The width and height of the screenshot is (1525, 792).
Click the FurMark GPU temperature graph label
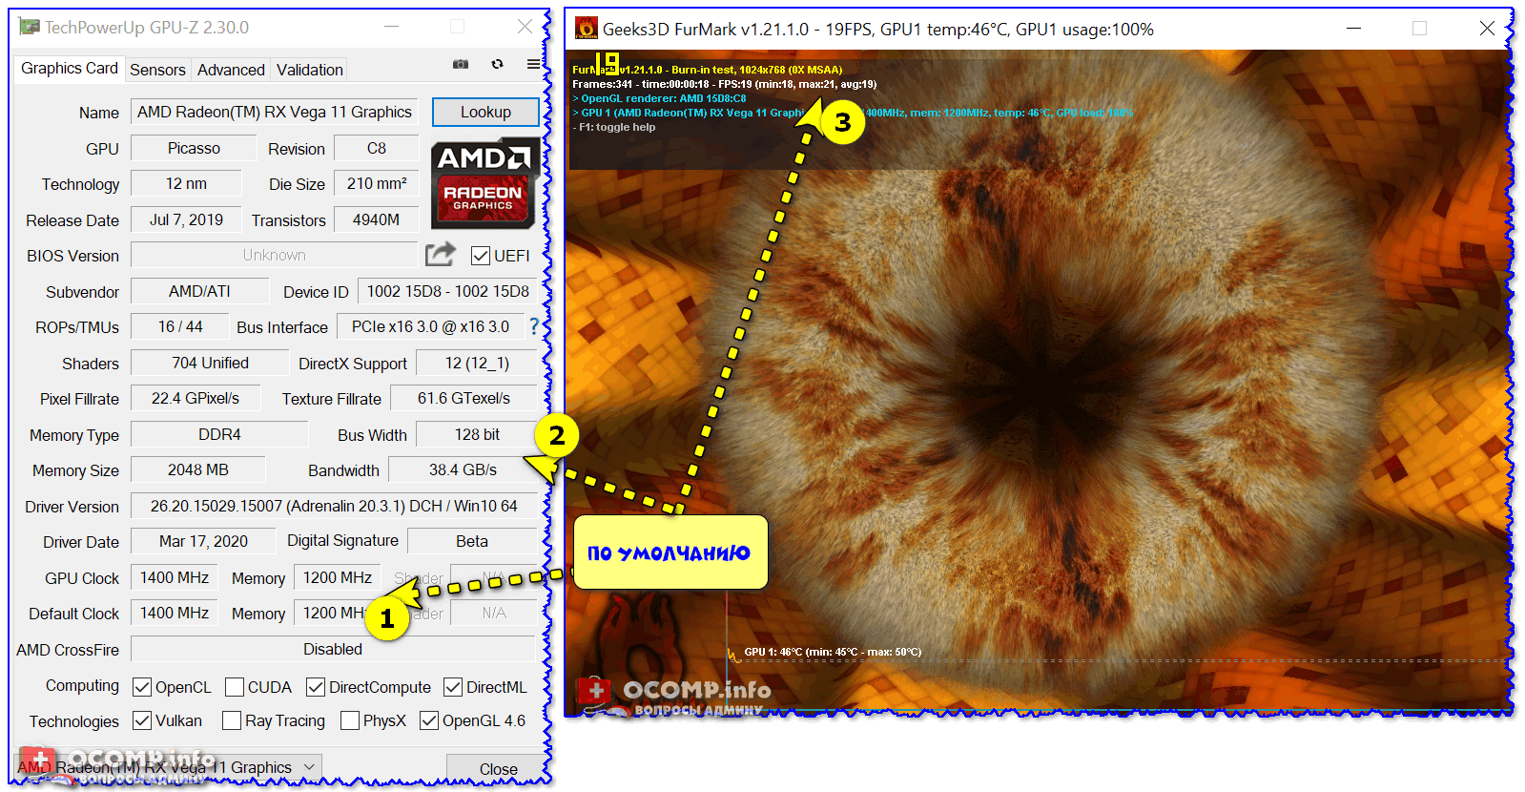(x=833, y=652)
